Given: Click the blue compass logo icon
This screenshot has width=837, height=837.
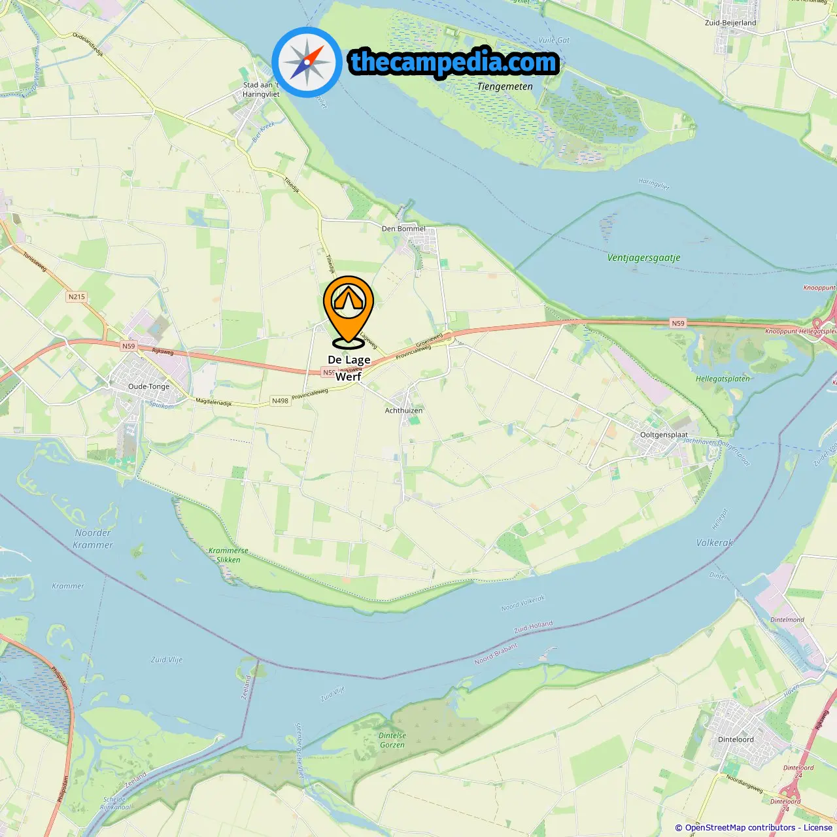Looking at the screenshot, I should point(307,62).
